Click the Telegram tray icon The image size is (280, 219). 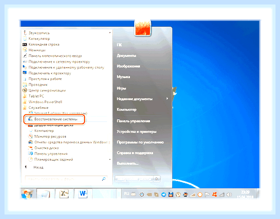point(163,195)
